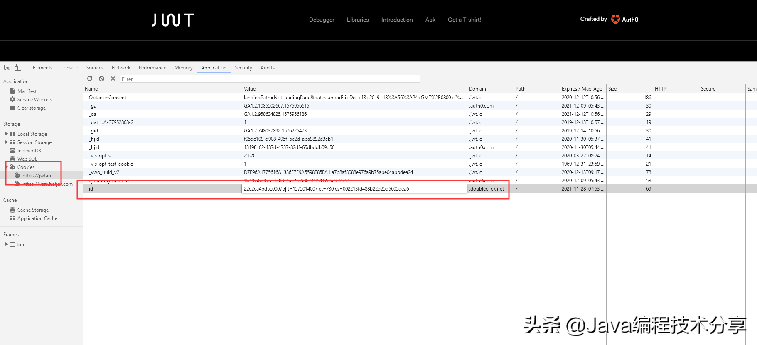This screenshot has height=345, width=757.
Task: Open the Console tab
Action: (x=69, y=68)
